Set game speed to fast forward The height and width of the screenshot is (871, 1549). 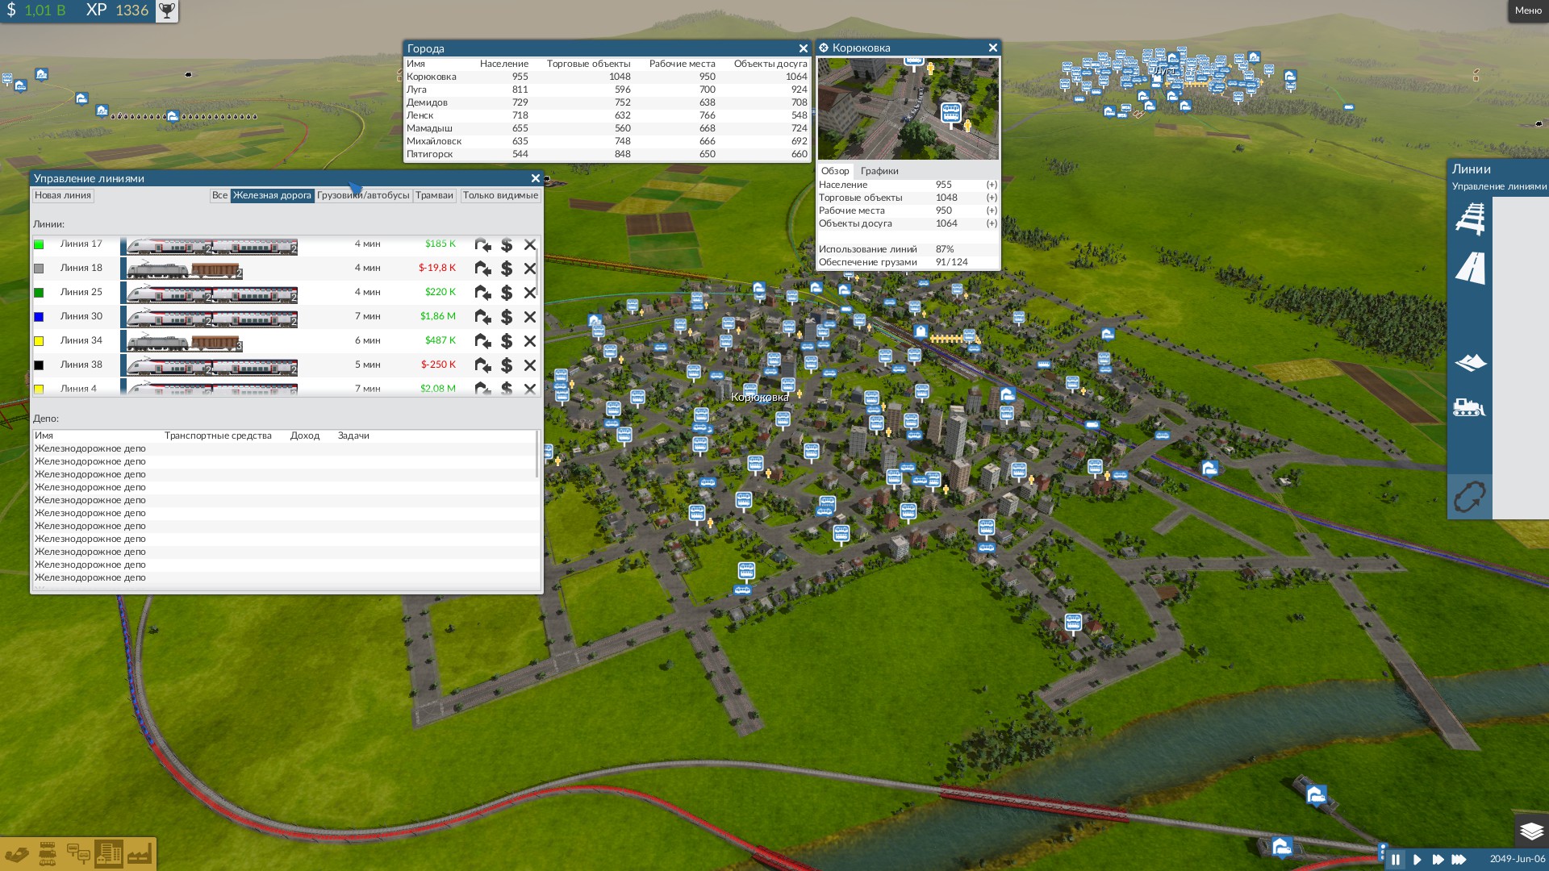point(1438,860)
